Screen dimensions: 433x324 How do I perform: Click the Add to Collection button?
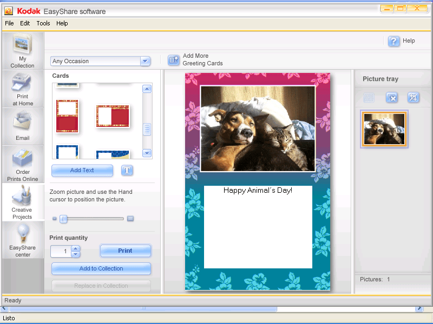[101, 268]
